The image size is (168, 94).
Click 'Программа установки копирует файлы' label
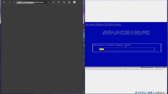tap(113, 45)
